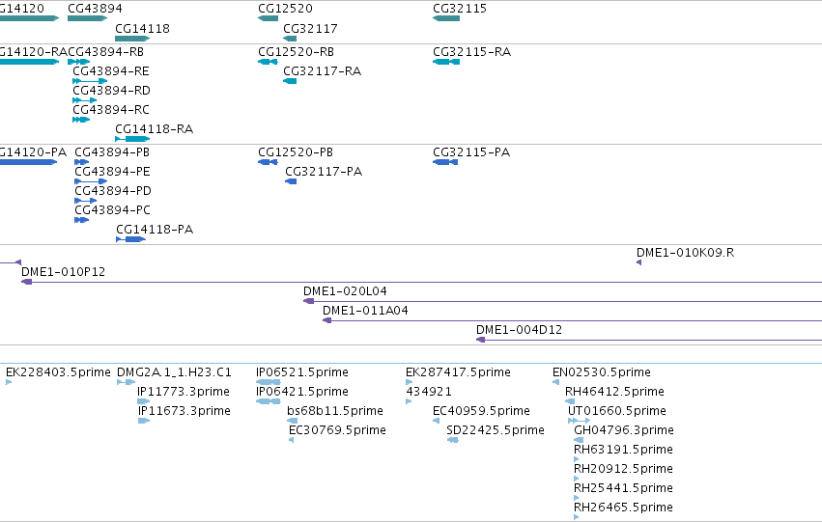Select the CG43894 gene feature
This screenshot has width=822, height=522.
(x=88, y=18)
